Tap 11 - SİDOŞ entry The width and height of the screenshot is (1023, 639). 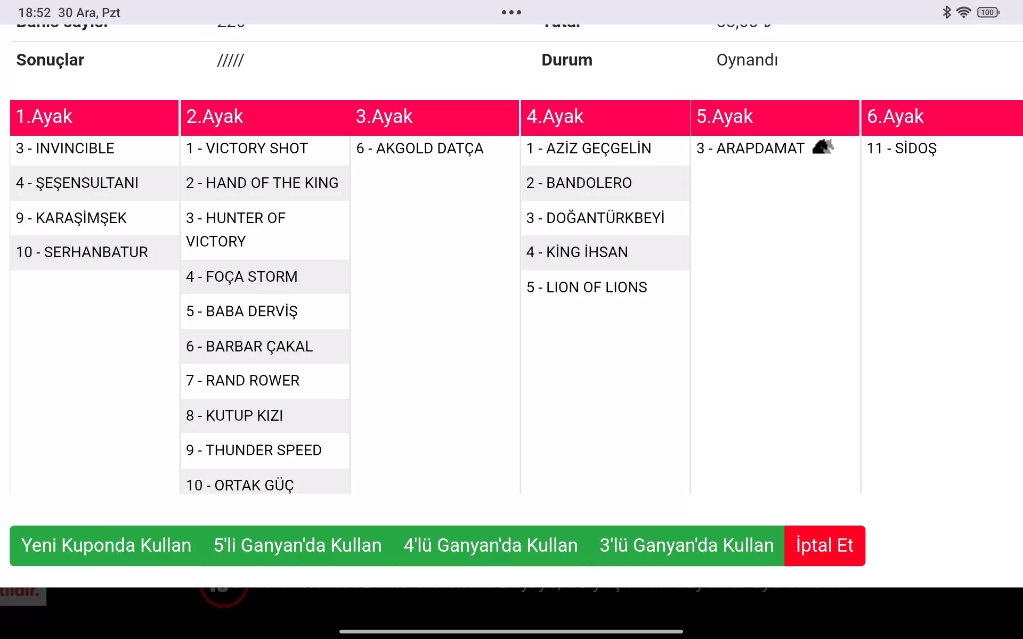(x=902, y=149)
